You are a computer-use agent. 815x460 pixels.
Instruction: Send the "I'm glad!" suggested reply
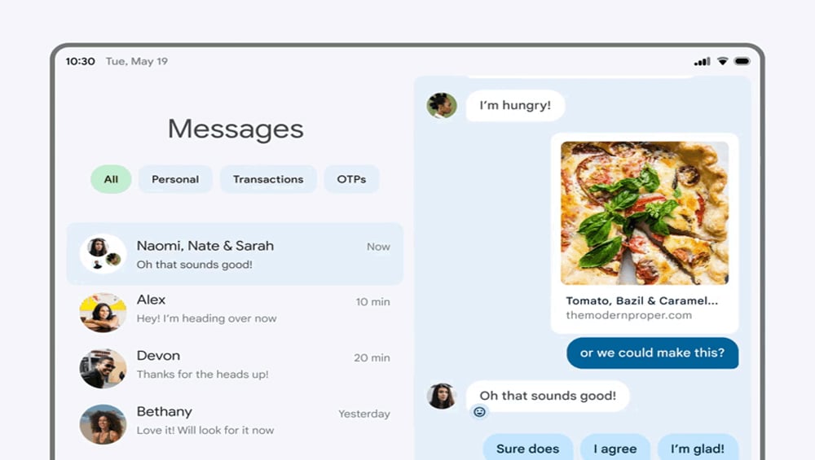(698, 448)
